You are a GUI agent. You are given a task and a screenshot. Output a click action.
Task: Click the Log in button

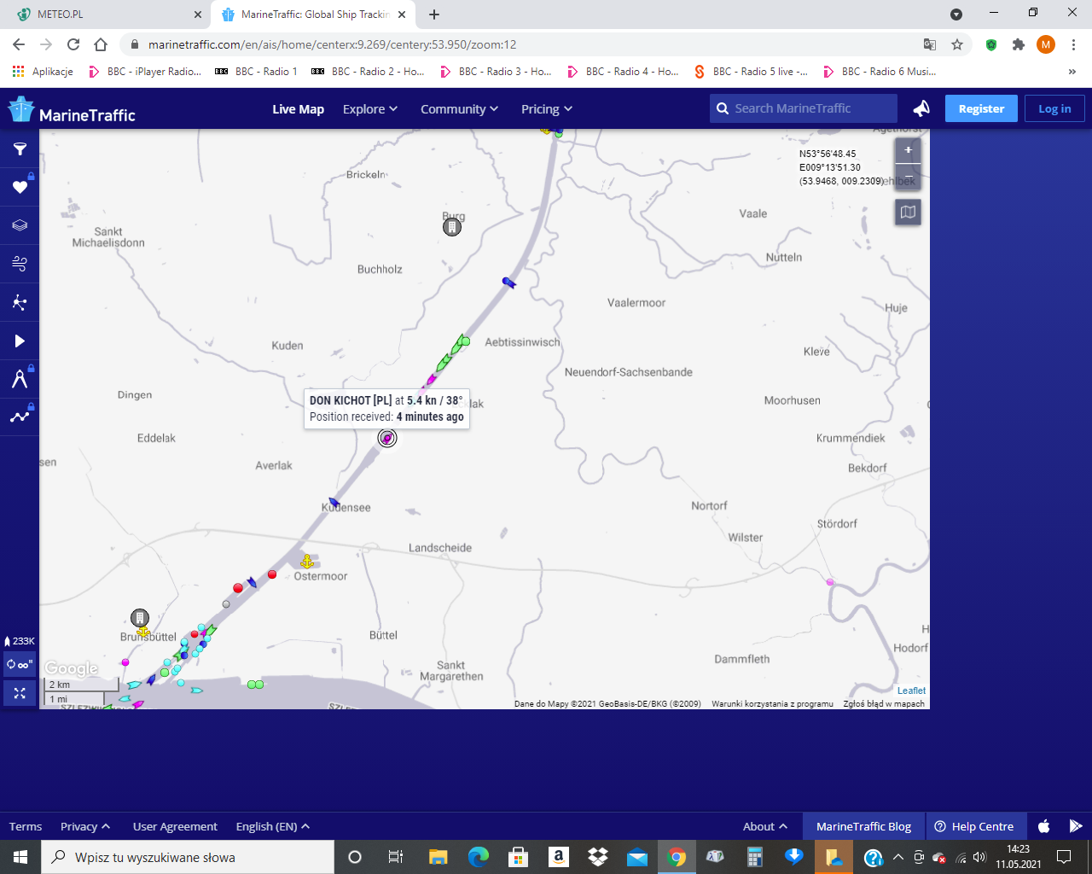pos(1054,108)
